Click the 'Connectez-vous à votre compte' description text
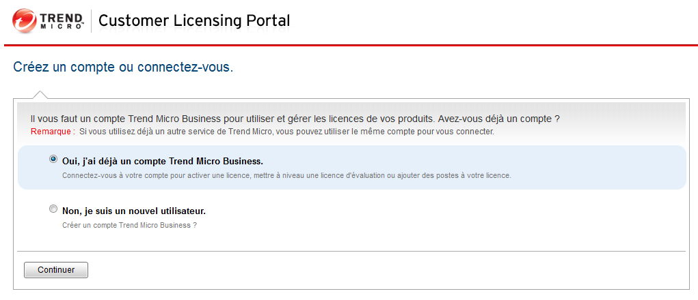 (286, 175)
